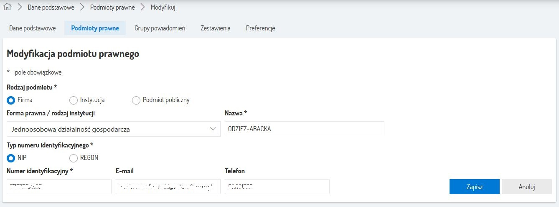
Task: Choose the 'REGON' radio button
Action: point(74,158)
